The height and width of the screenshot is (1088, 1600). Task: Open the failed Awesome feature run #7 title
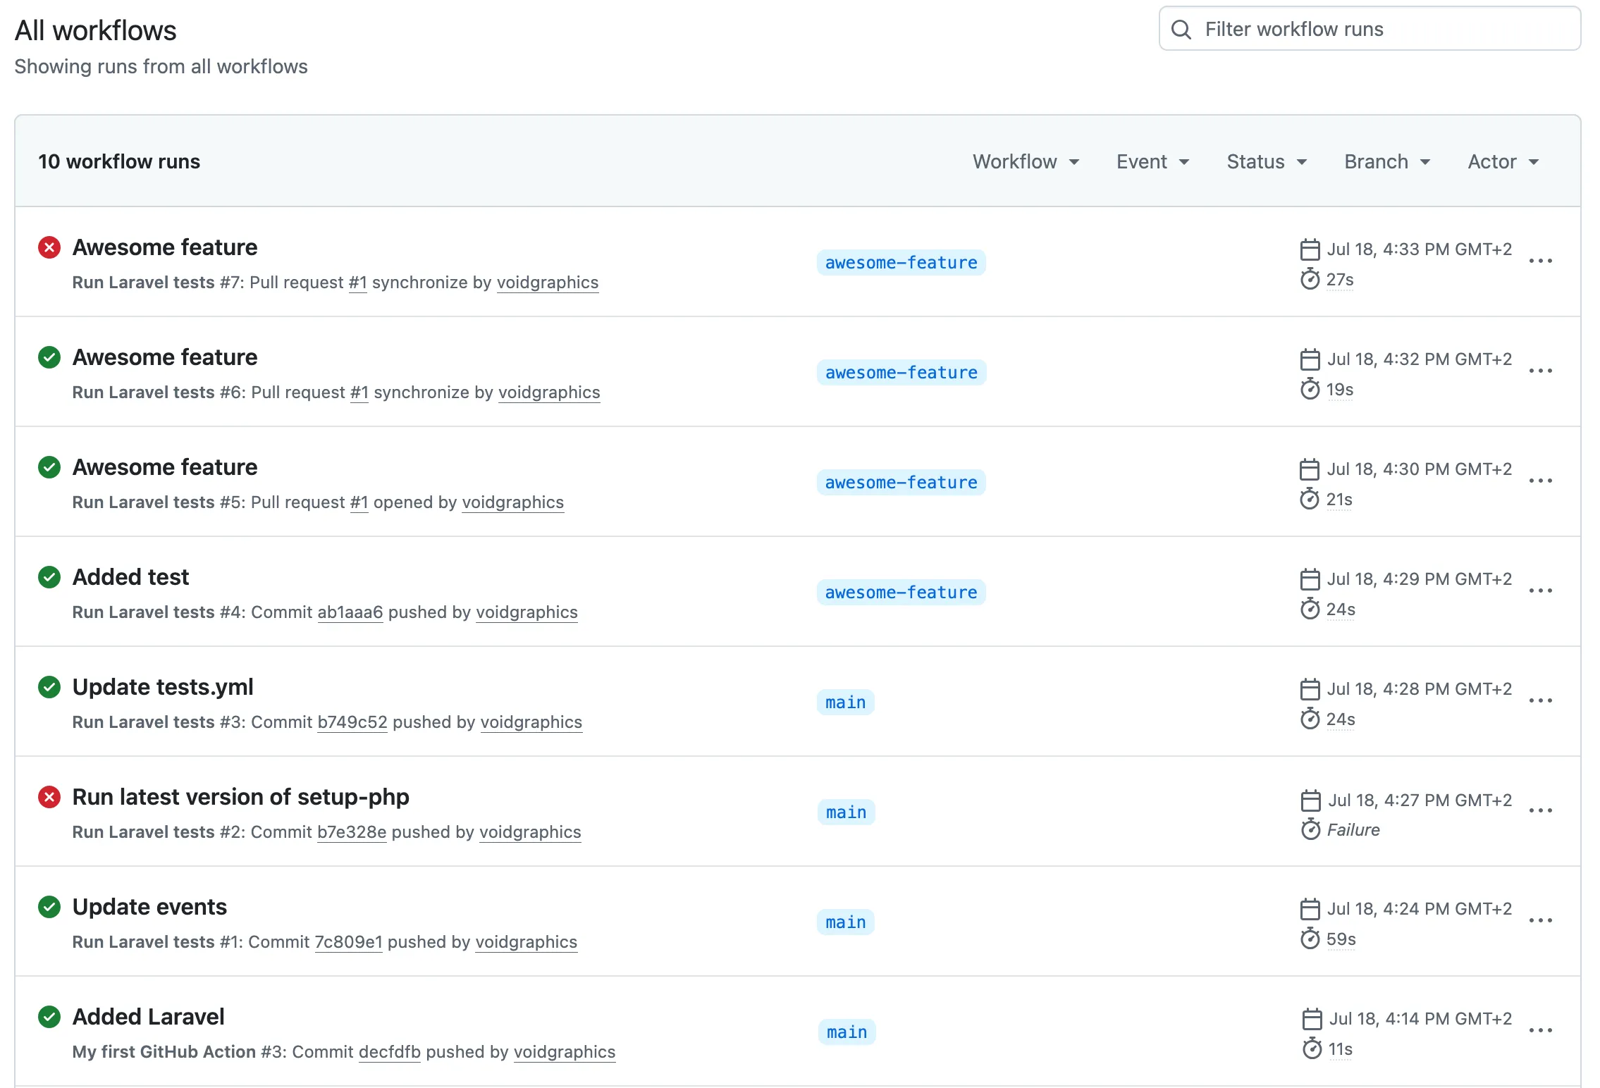(x=165, y=247)
